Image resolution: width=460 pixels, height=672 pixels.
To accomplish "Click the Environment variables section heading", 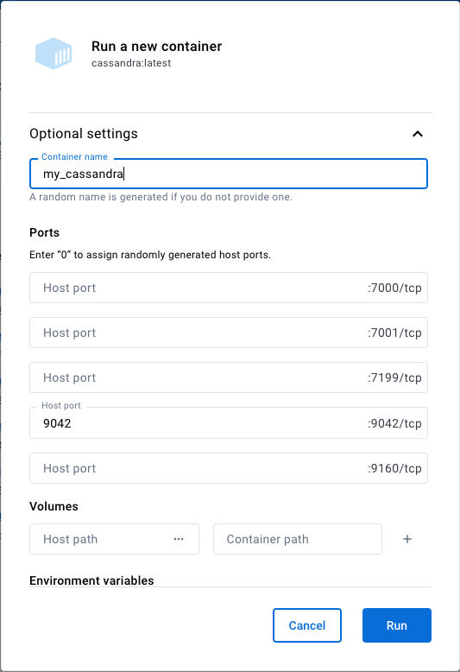I will (x=91, y=580).
